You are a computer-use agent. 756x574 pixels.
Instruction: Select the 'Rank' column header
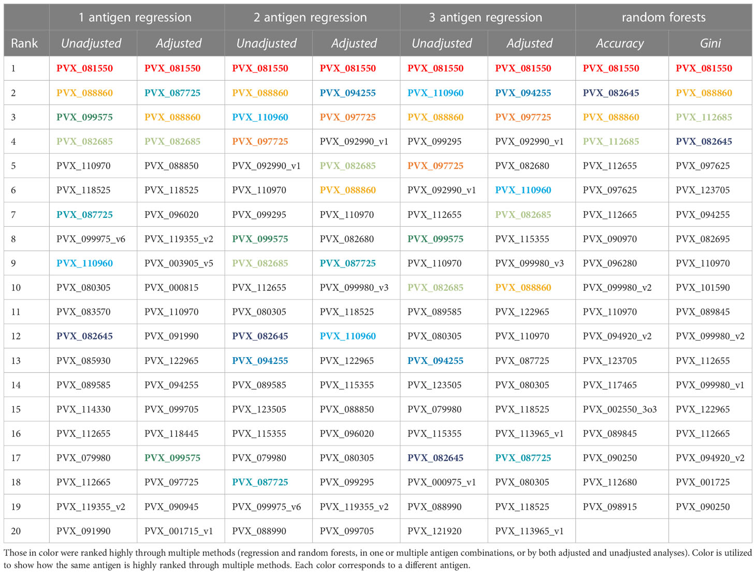click(x=24, y=43)
